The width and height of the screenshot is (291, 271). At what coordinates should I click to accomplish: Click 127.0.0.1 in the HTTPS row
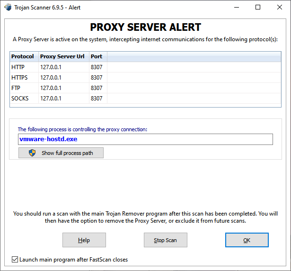pyautogui.click(x=51, y=78)
